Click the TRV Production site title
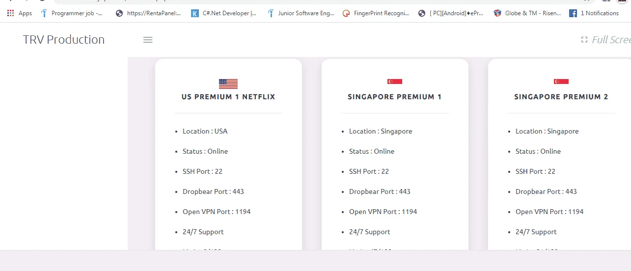Screen dimensions: 631x271 [x=64, y=40]
